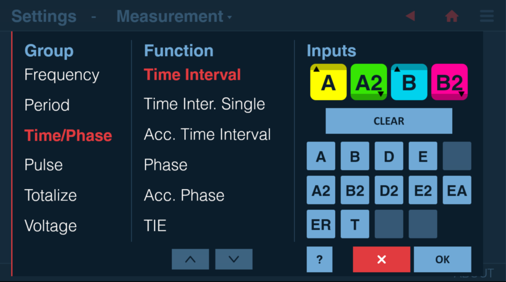Select the green A2 input slot

coord(369,82)
